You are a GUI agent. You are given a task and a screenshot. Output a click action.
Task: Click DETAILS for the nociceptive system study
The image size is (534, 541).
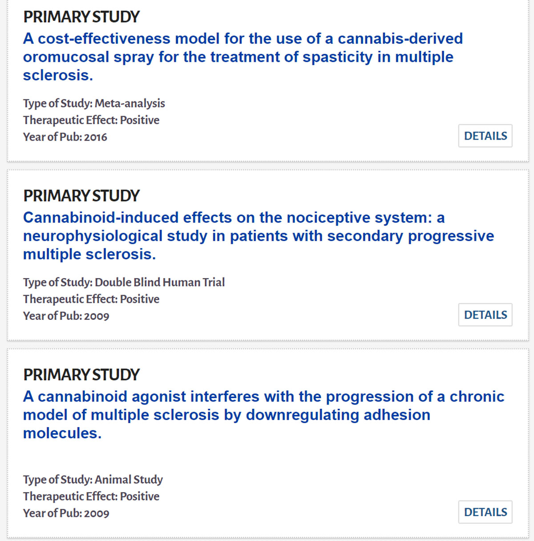click(x=485, y=315)
